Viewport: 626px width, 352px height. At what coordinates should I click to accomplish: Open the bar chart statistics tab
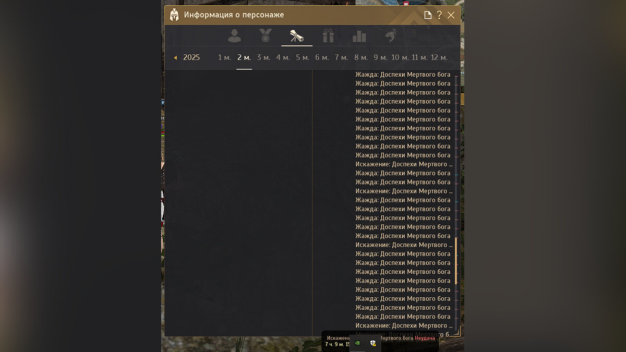click(359, 36)
